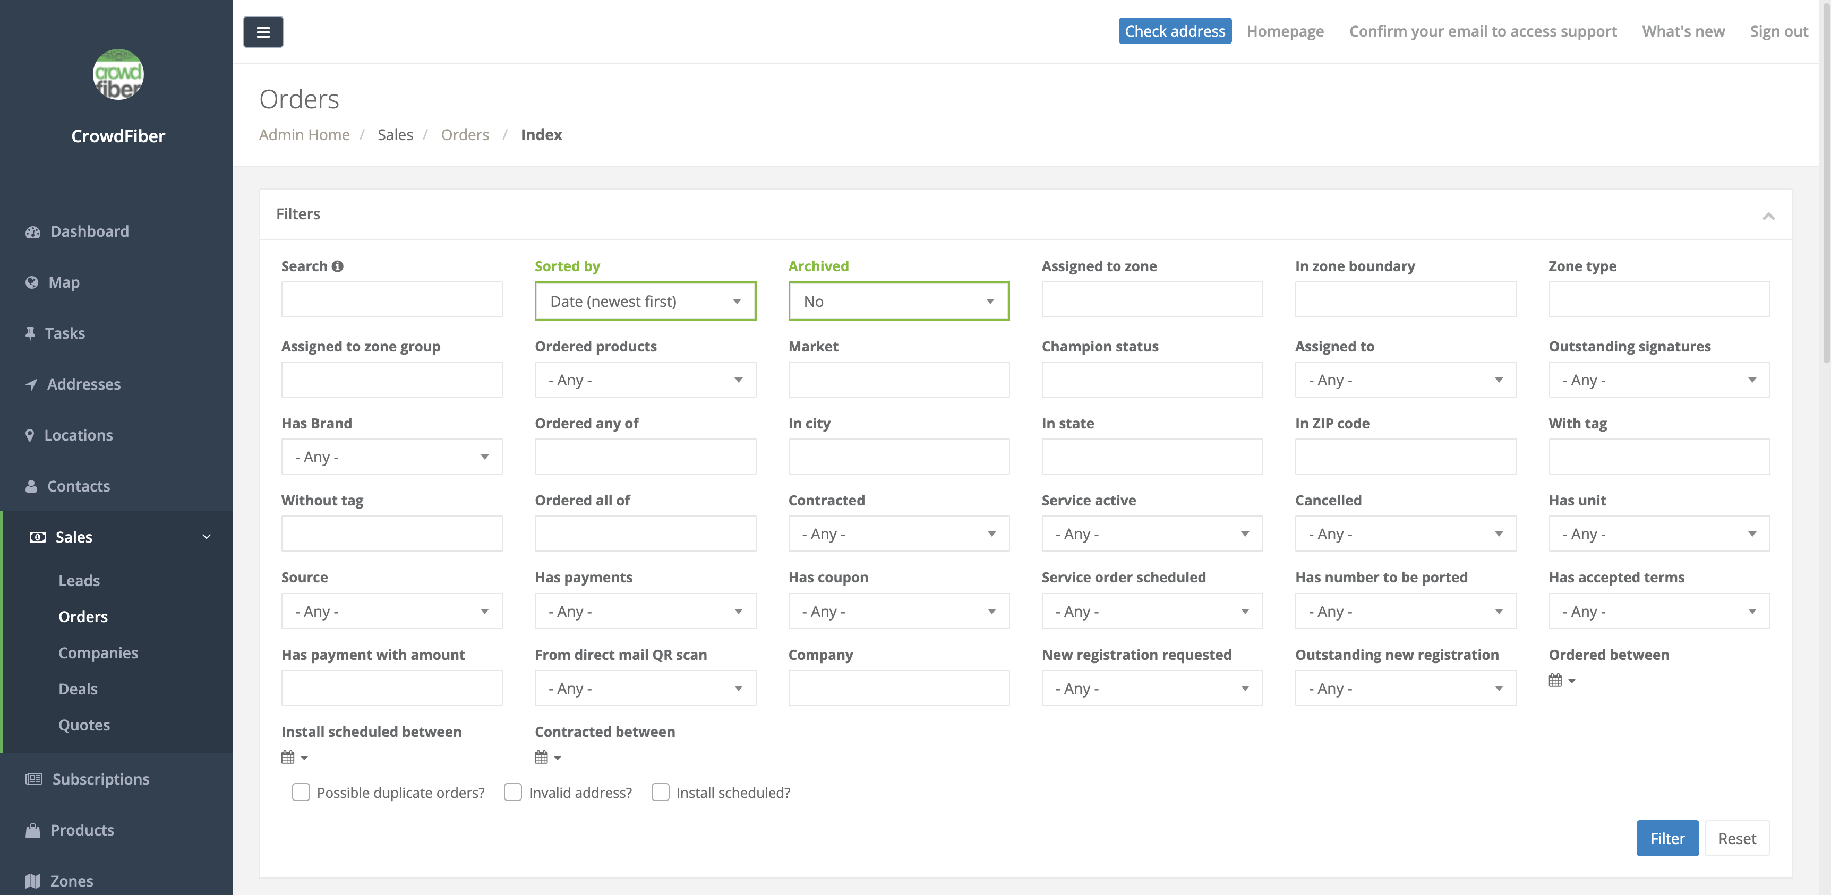The width and height of the screenshot is (1831, 895).
Task: Select the Locations pin icon
Action: click(29, 435)
